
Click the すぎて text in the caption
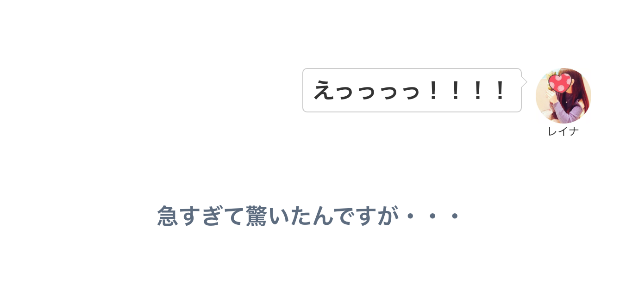point(212,216)
